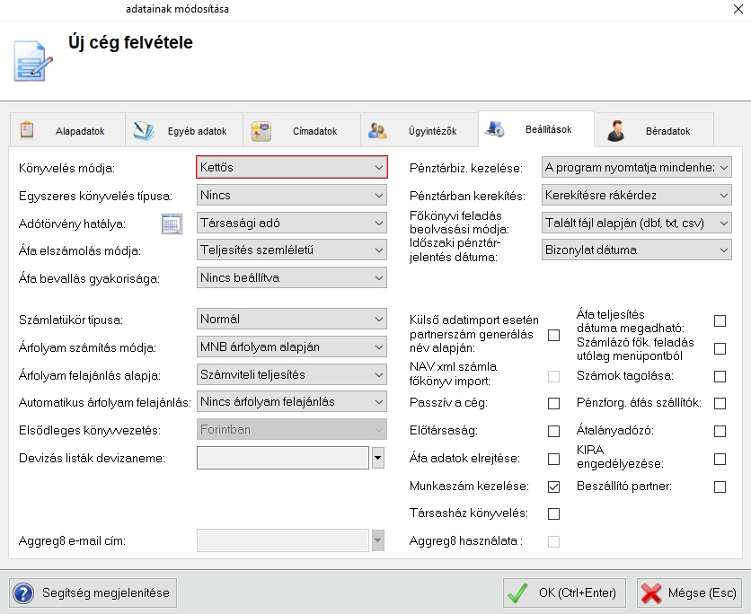Image resolution: width=751 pixels, height=614 pixels.
Task: Click the Címadatok tab icon
Action: (x=261, y=130)
